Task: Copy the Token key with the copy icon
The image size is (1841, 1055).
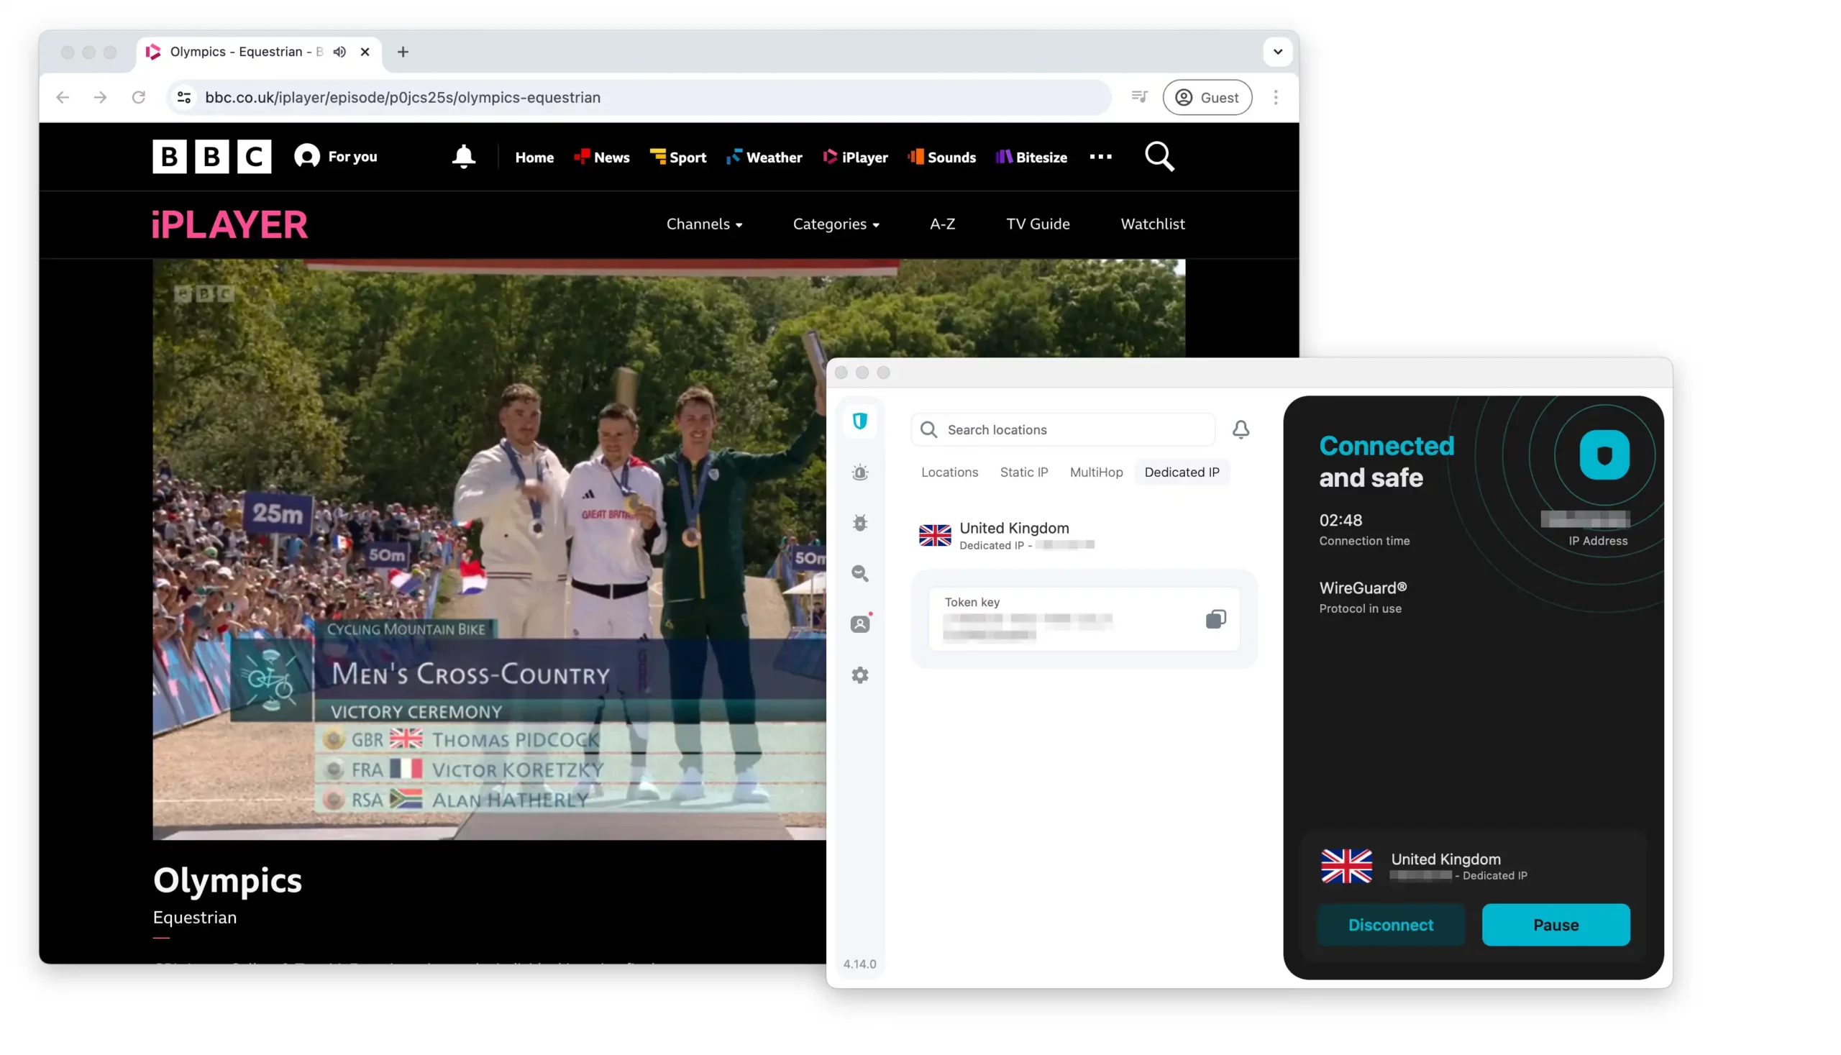Action: (1216, 619)
